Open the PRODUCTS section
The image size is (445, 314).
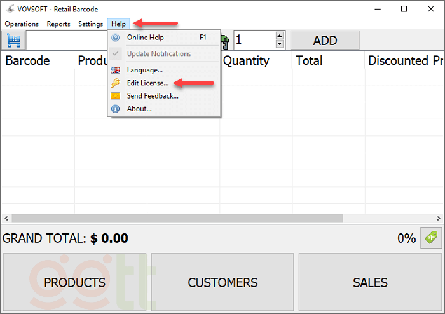[x=74, y=282]
